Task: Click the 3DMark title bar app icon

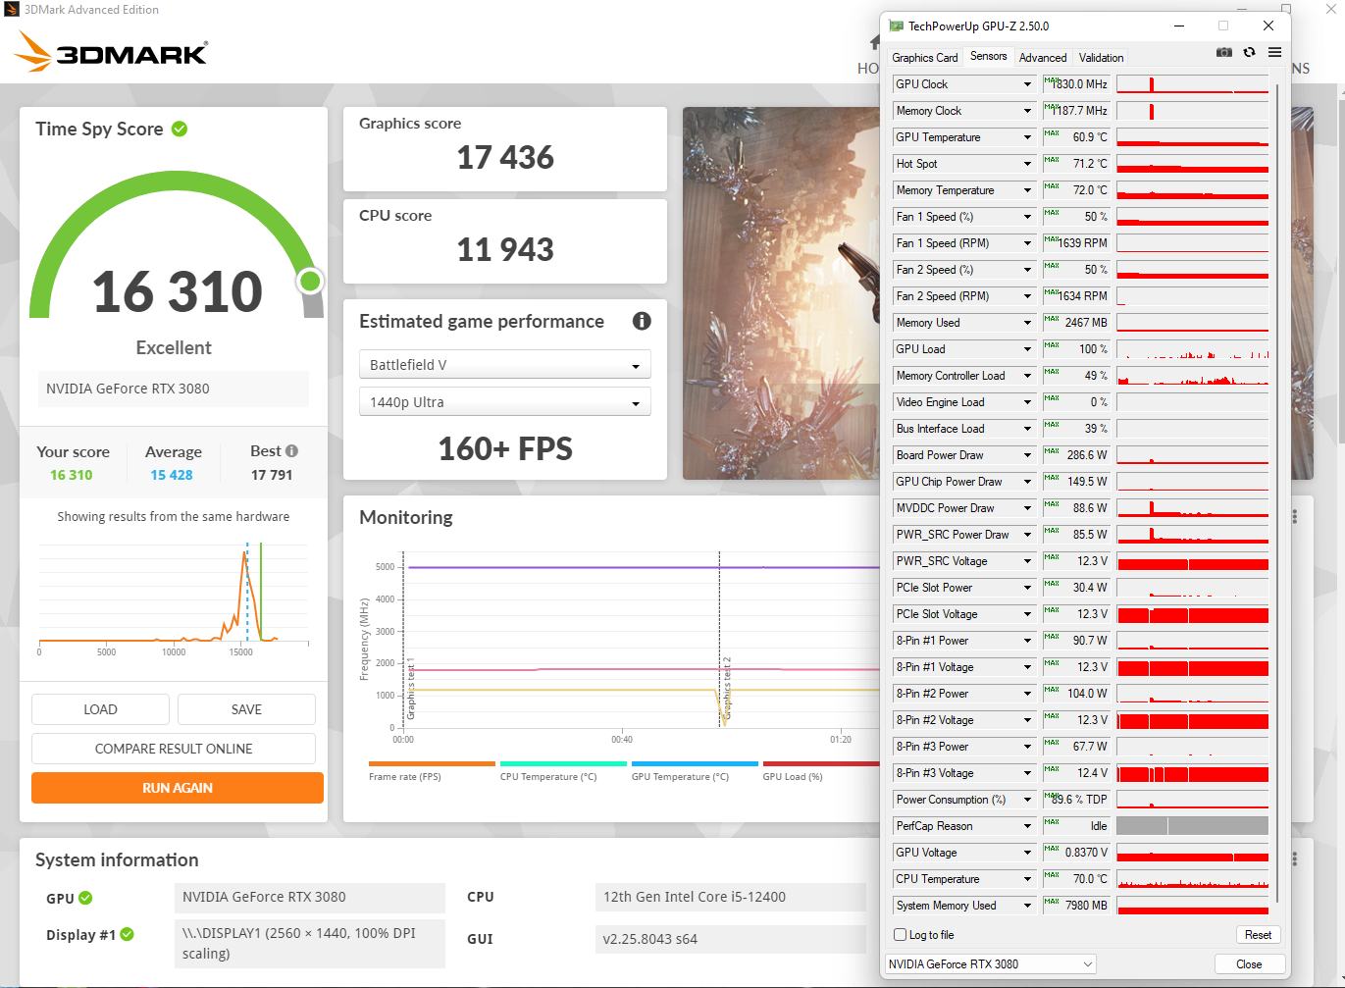Action: (x=11, y=10)
